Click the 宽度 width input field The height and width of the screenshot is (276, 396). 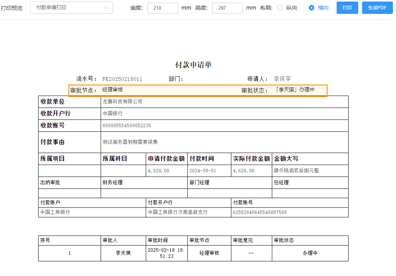(x=162, y=7)
